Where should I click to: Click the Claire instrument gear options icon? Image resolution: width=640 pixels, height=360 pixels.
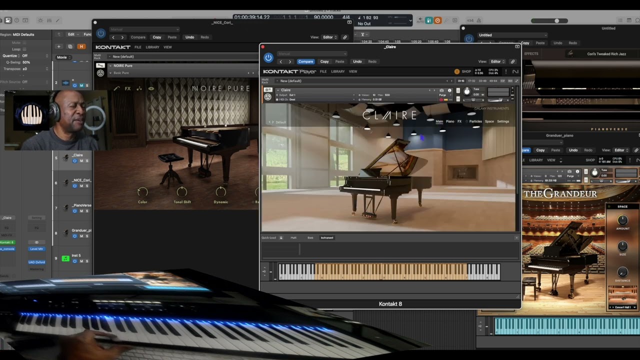(268, 90)
